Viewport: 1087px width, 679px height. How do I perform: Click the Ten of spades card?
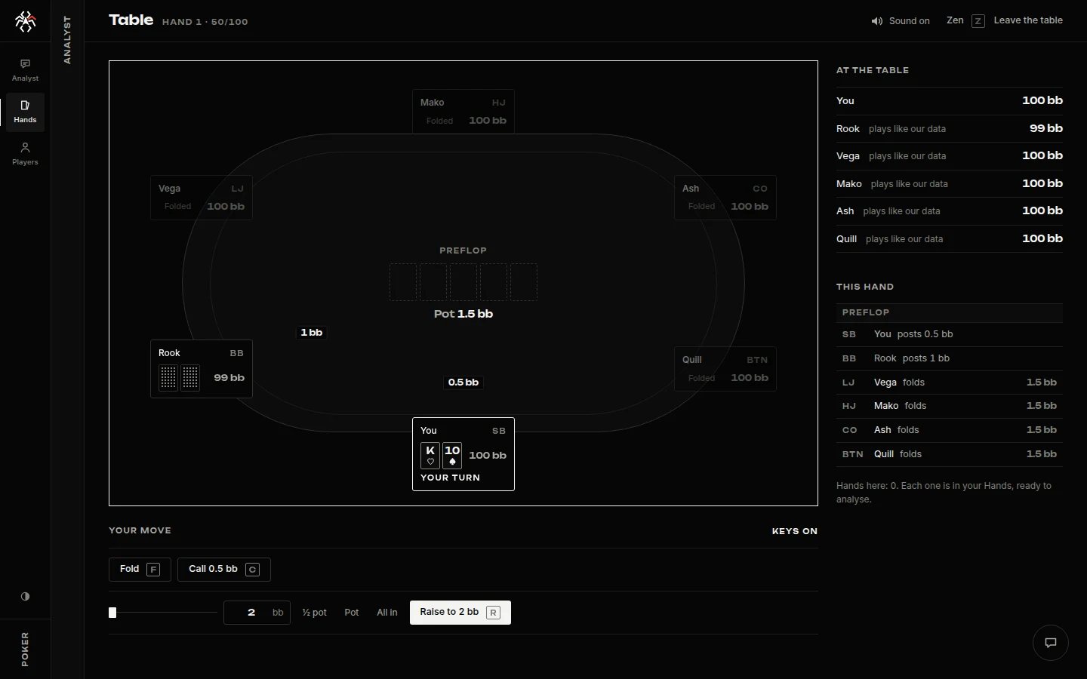pyautogui.click(x=452, y=456)
